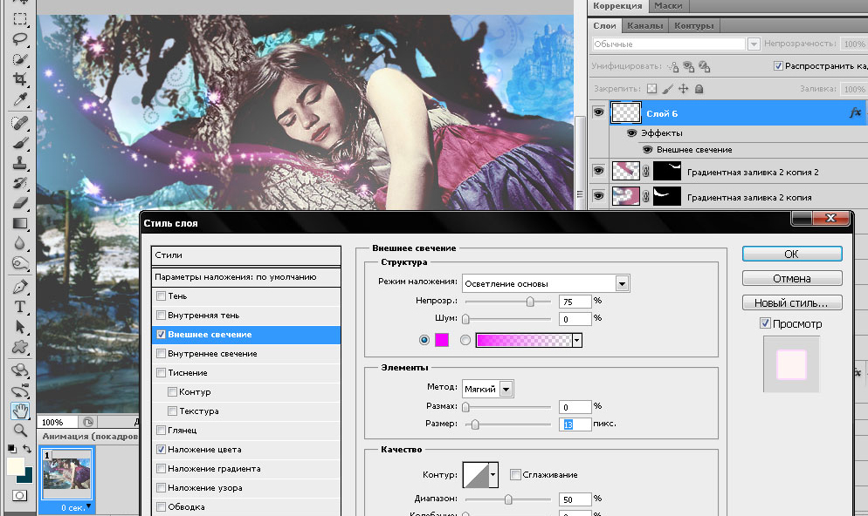Open the Контур shape picker arrow
Screen dimensions: 868x516
click(x=493, y=475)
